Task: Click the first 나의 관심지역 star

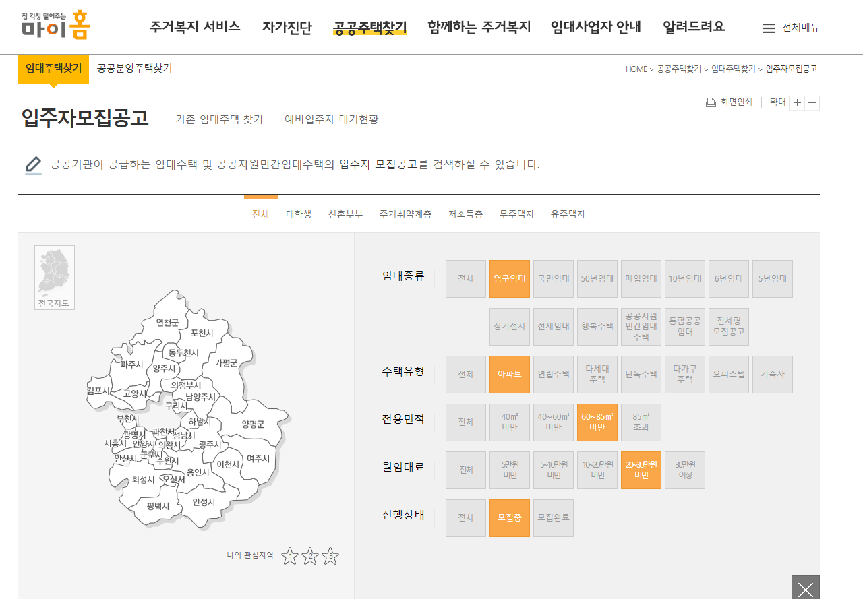Action: pos(291,556)
